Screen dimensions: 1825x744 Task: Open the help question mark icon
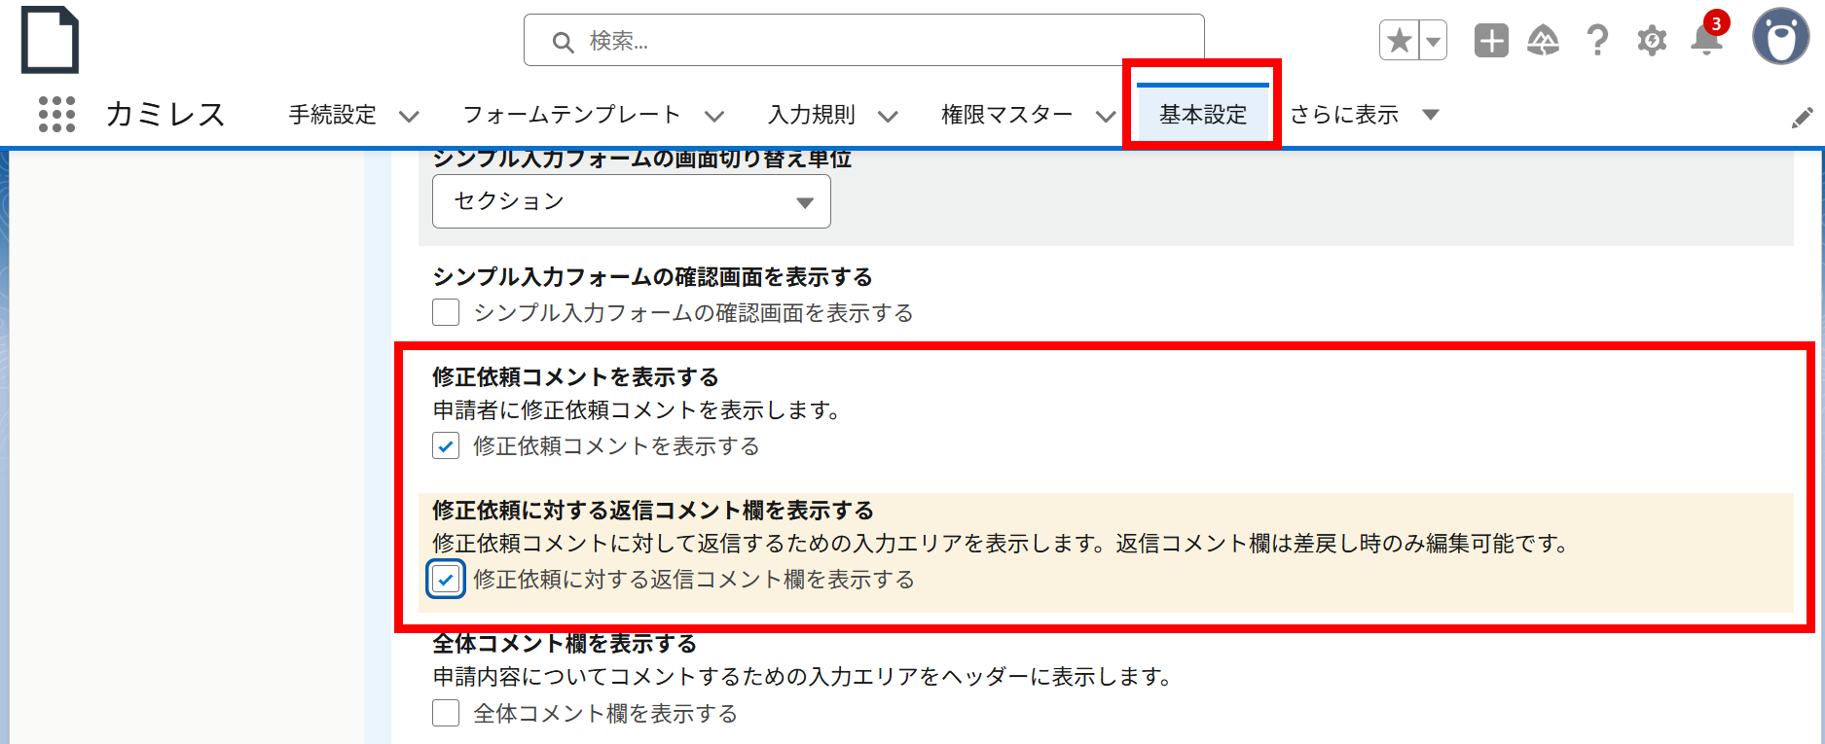(x=1597, y=41)
